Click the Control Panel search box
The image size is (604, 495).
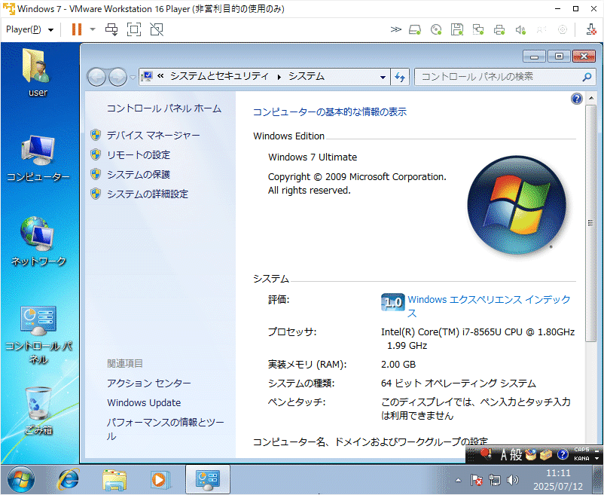coord(505,77)
